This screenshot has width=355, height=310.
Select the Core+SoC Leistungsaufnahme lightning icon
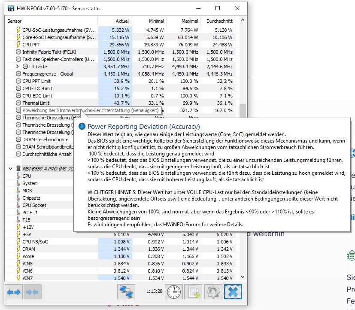[18, 37]
